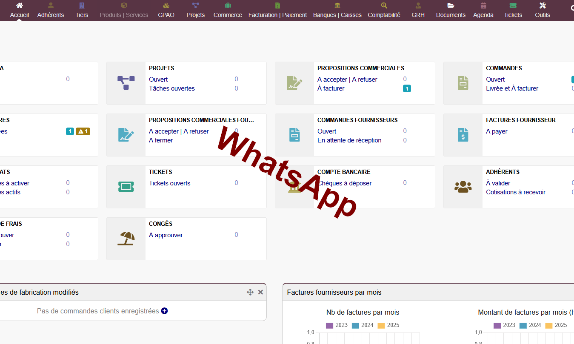
Task: Click the Factures fournisseurs par mois widget title
Action: click(x=334, y=293)
